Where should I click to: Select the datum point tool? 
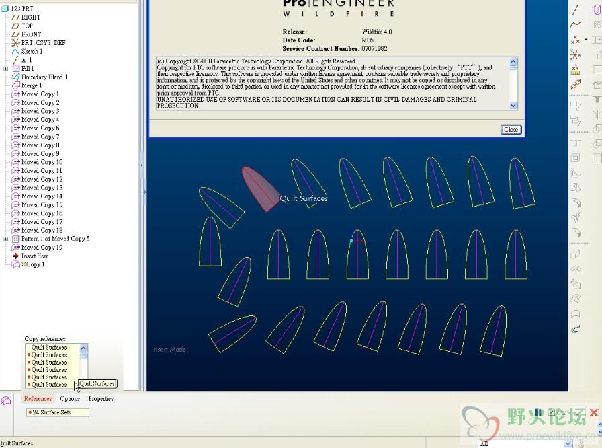575,40
